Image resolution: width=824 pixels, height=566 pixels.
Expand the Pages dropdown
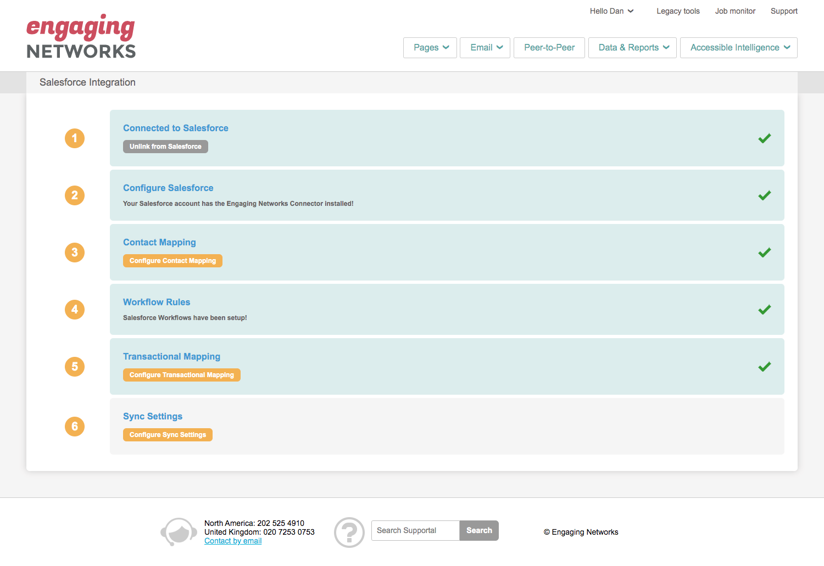point(430,48)
